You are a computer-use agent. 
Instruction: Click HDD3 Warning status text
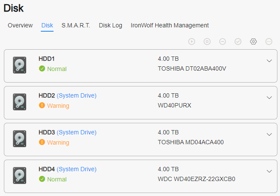[58, 143]
